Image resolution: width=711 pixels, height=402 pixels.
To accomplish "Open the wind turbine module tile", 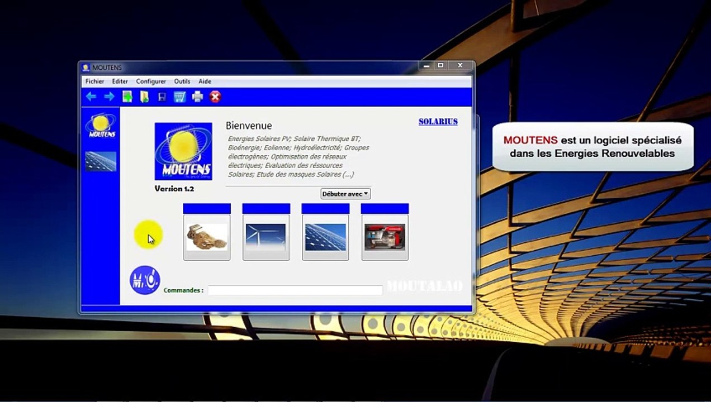I will click(x=266, y=237).
